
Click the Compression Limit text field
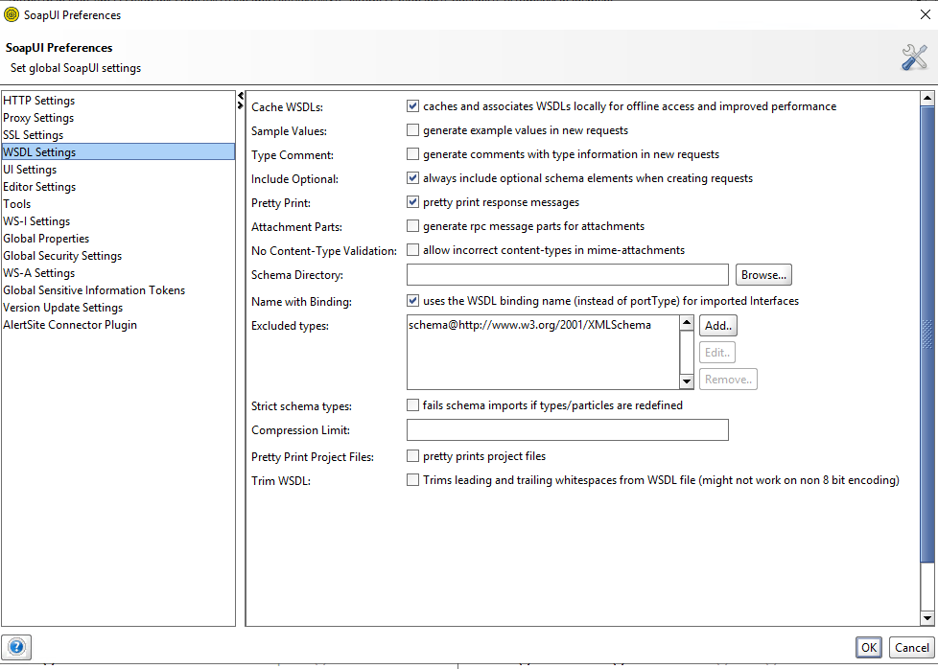pyautogui.click(x=567, y=430)
